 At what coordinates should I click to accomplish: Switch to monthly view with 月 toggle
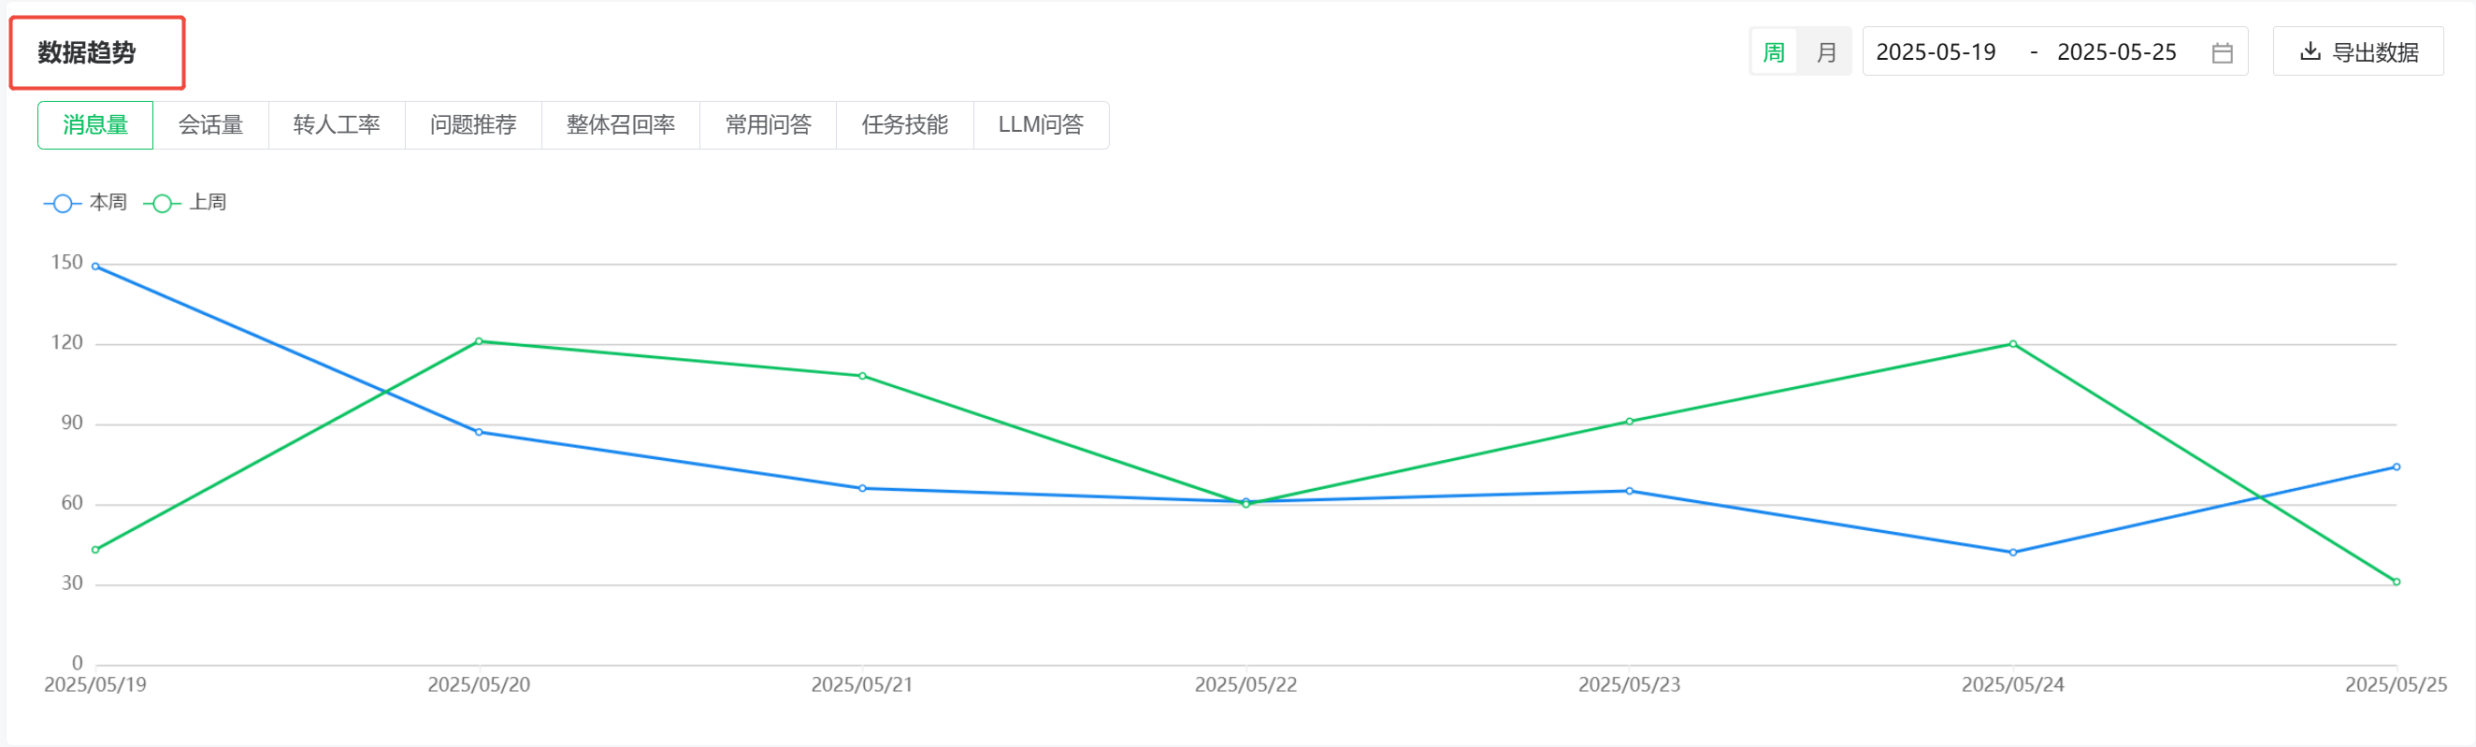coord(1826,52)
